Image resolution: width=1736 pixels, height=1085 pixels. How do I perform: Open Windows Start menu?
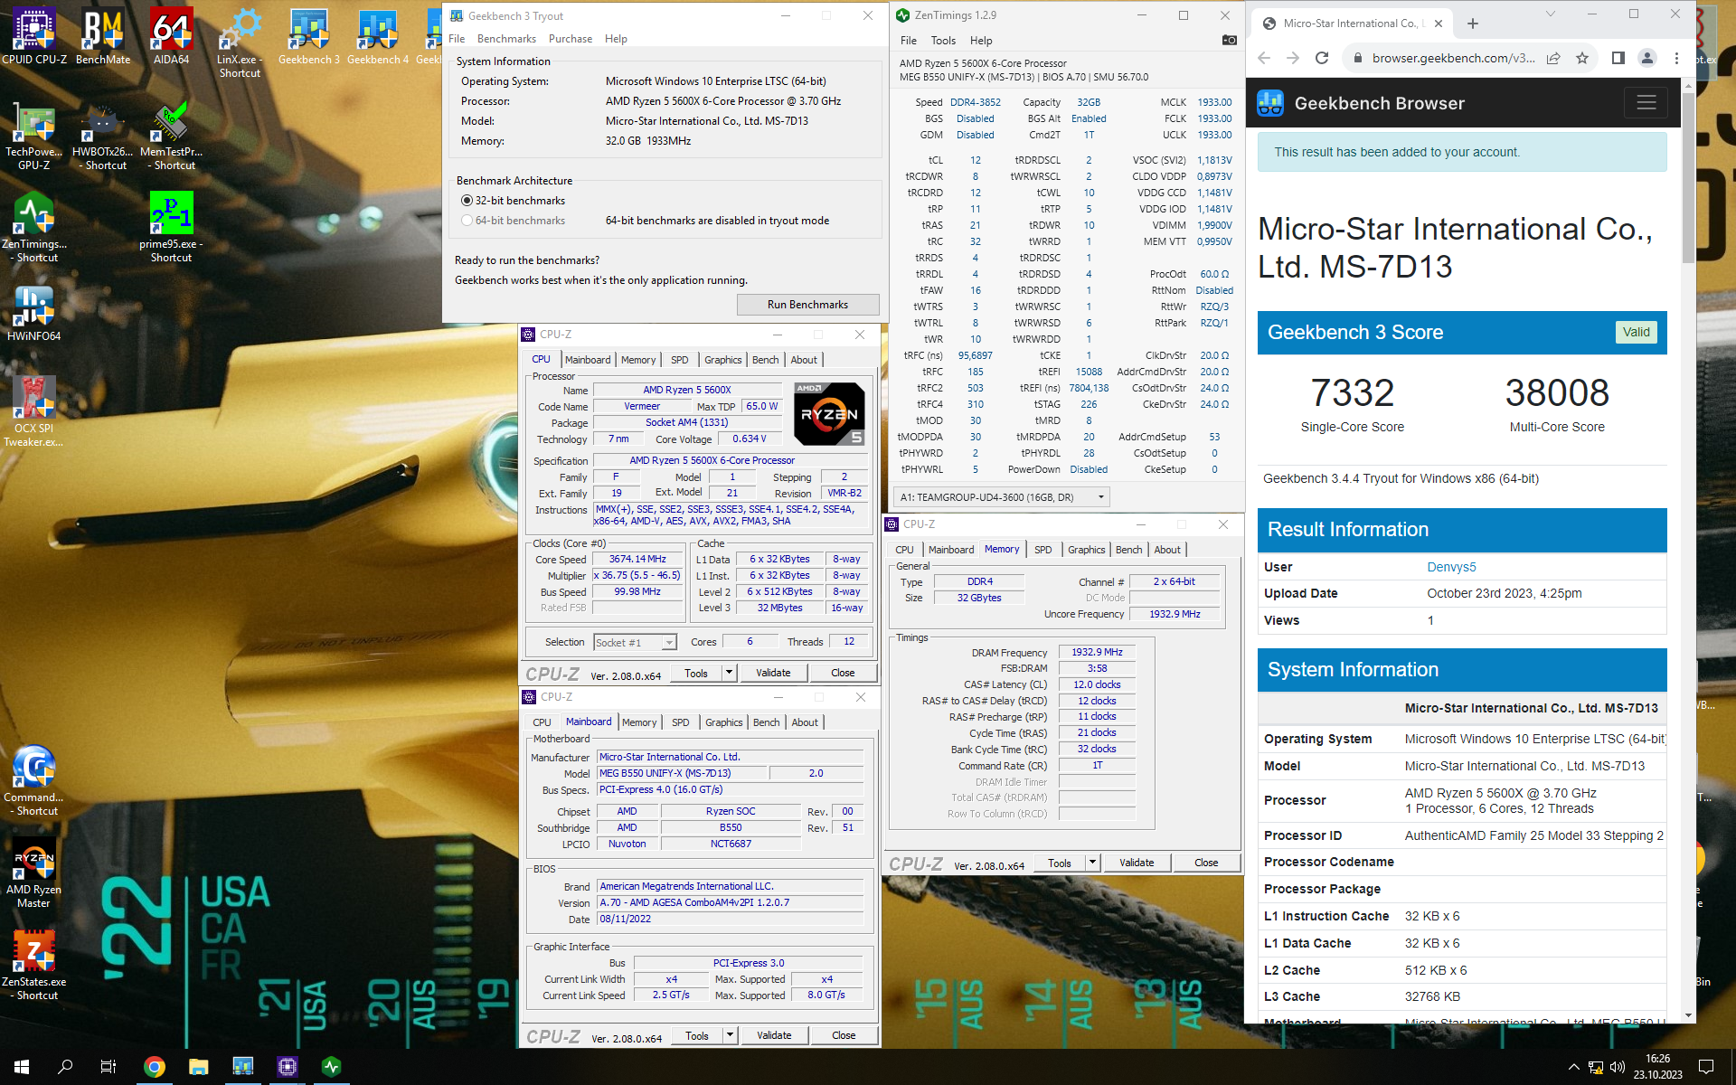tap(22, 1067)
